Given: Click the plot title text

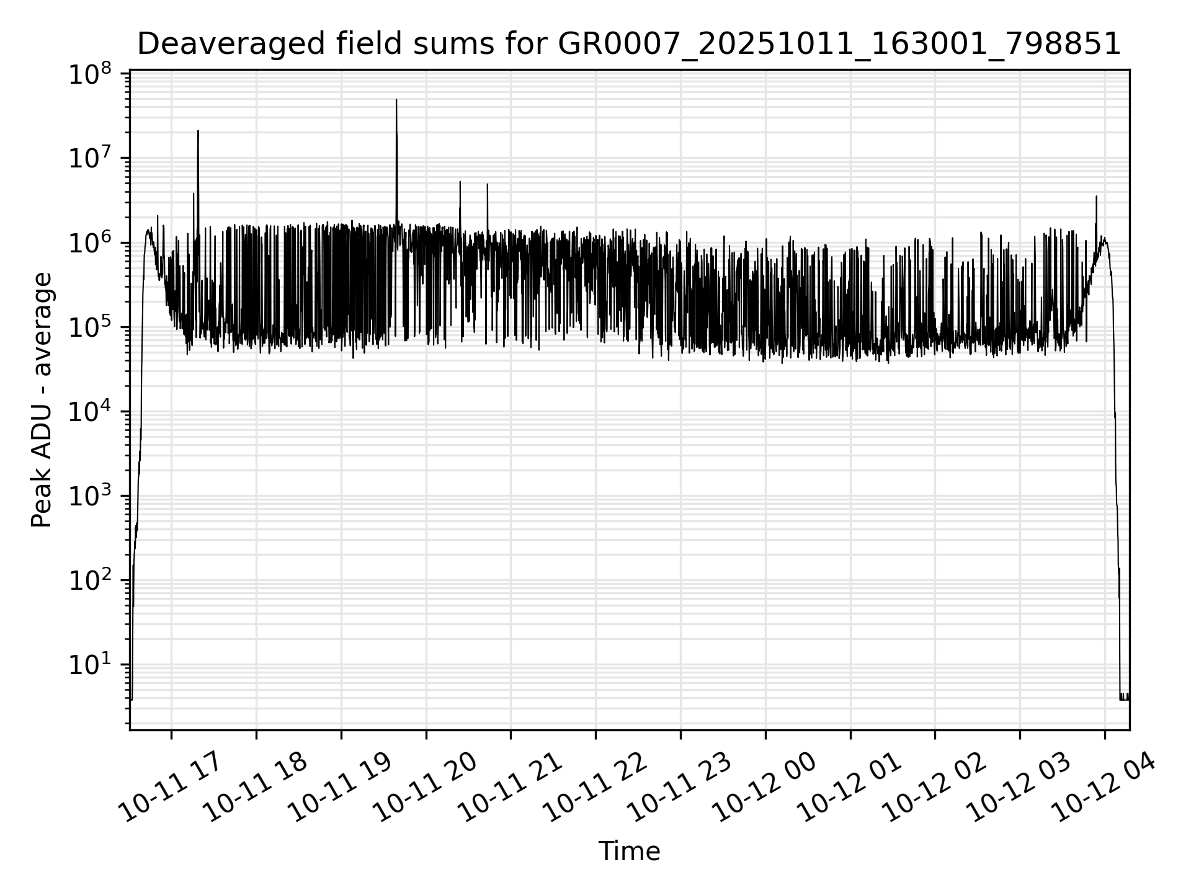Looking at the screenshot, I should [628, 45].
